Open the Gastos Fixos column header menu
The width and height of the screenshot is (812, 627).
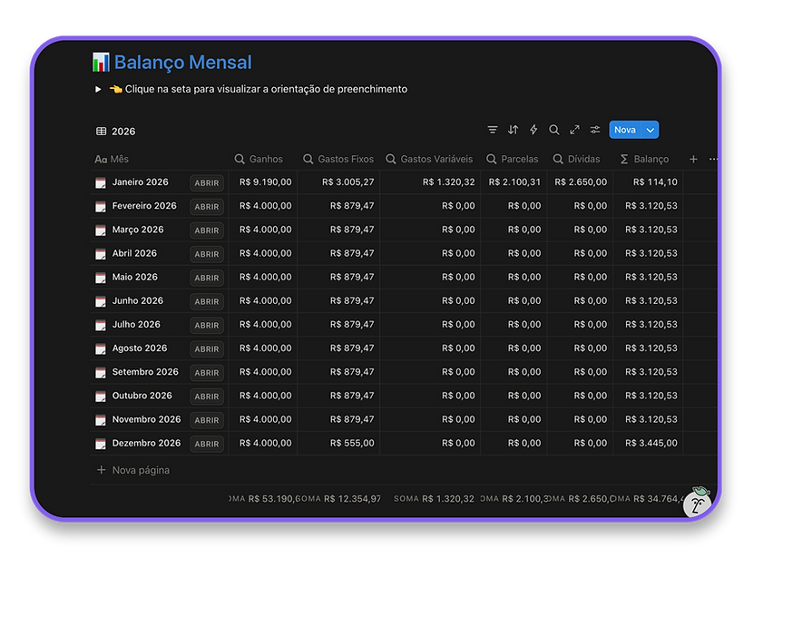(338, 159)
